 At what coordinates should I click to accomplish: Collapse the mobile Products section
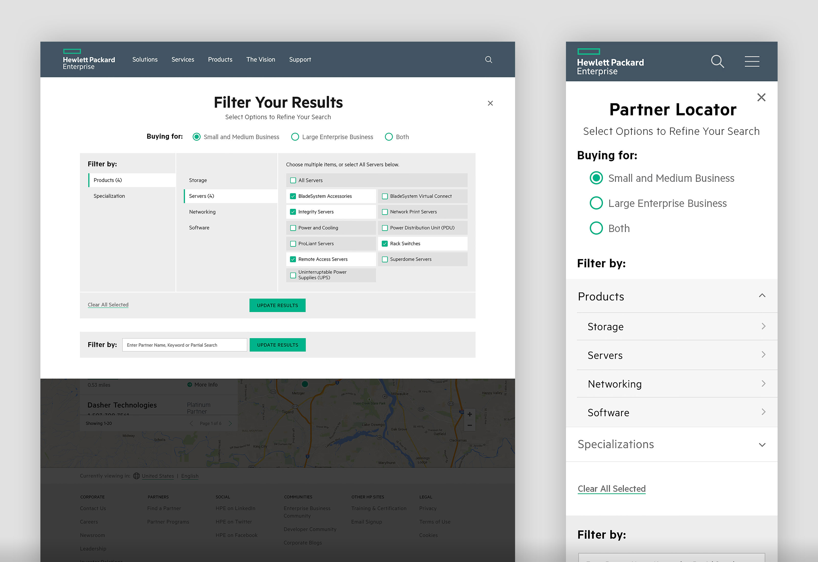pos(762,296)
